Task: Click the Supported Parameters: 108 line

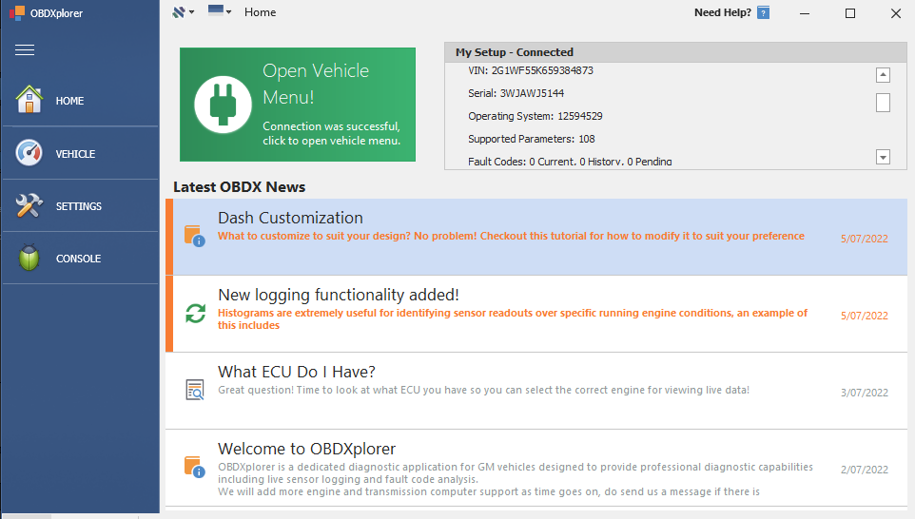Action: pos(531,139)
